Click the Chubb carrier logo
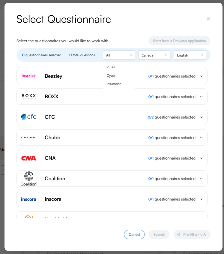The height and width of the screenshot is (254, 224). pyautogui.click(x=28, y=137)
